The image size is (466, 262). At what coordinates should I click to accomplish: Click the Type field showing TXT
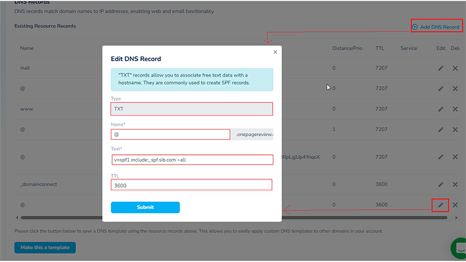(192, 109)
